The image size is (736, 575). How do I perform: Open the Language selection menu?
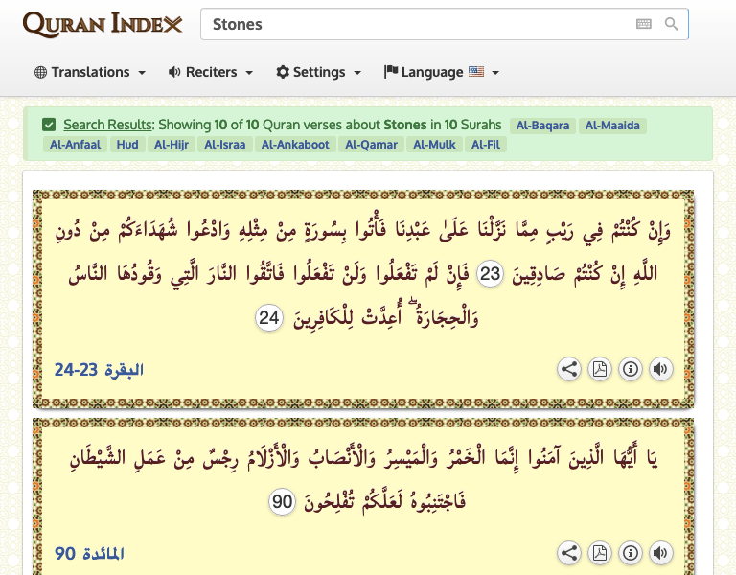point(441,72)
